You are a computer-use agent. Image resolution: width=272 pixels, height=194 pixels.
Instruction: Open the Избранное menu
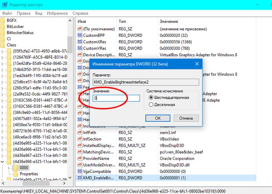[57, 13]
